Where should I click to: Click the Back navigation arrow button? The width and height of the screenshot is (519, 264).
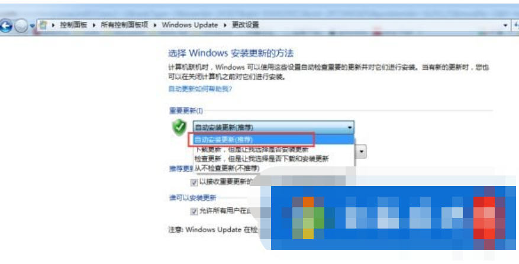(6, 25)
